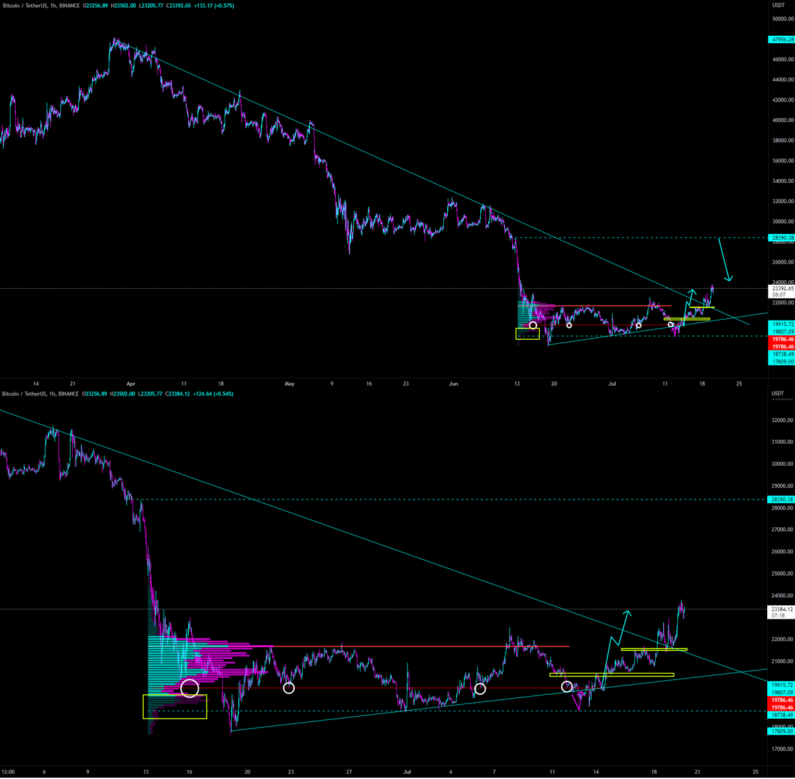Select the Jun label on upper time axis
The image size is (795, 779).
(x=454, y=384)
